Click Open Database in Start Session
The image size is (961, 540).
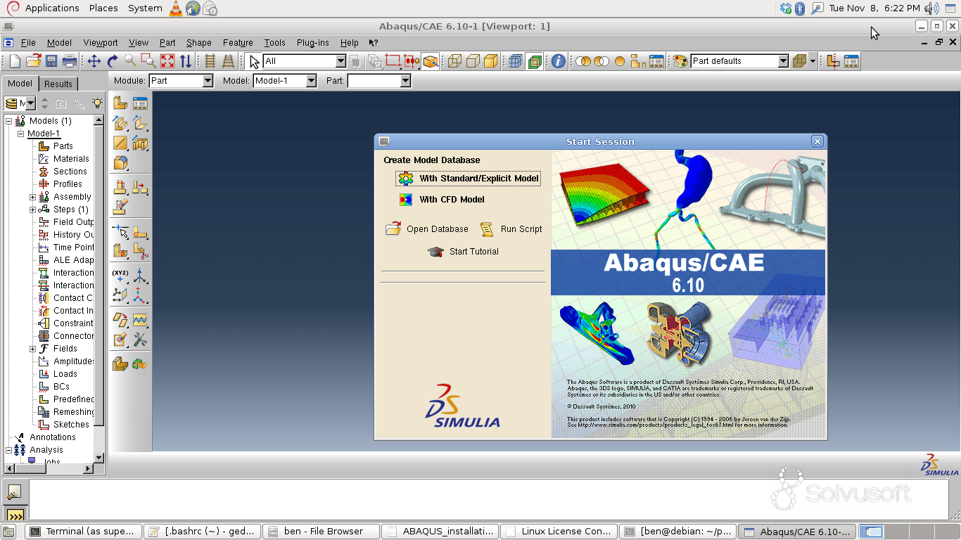point(427,229)
